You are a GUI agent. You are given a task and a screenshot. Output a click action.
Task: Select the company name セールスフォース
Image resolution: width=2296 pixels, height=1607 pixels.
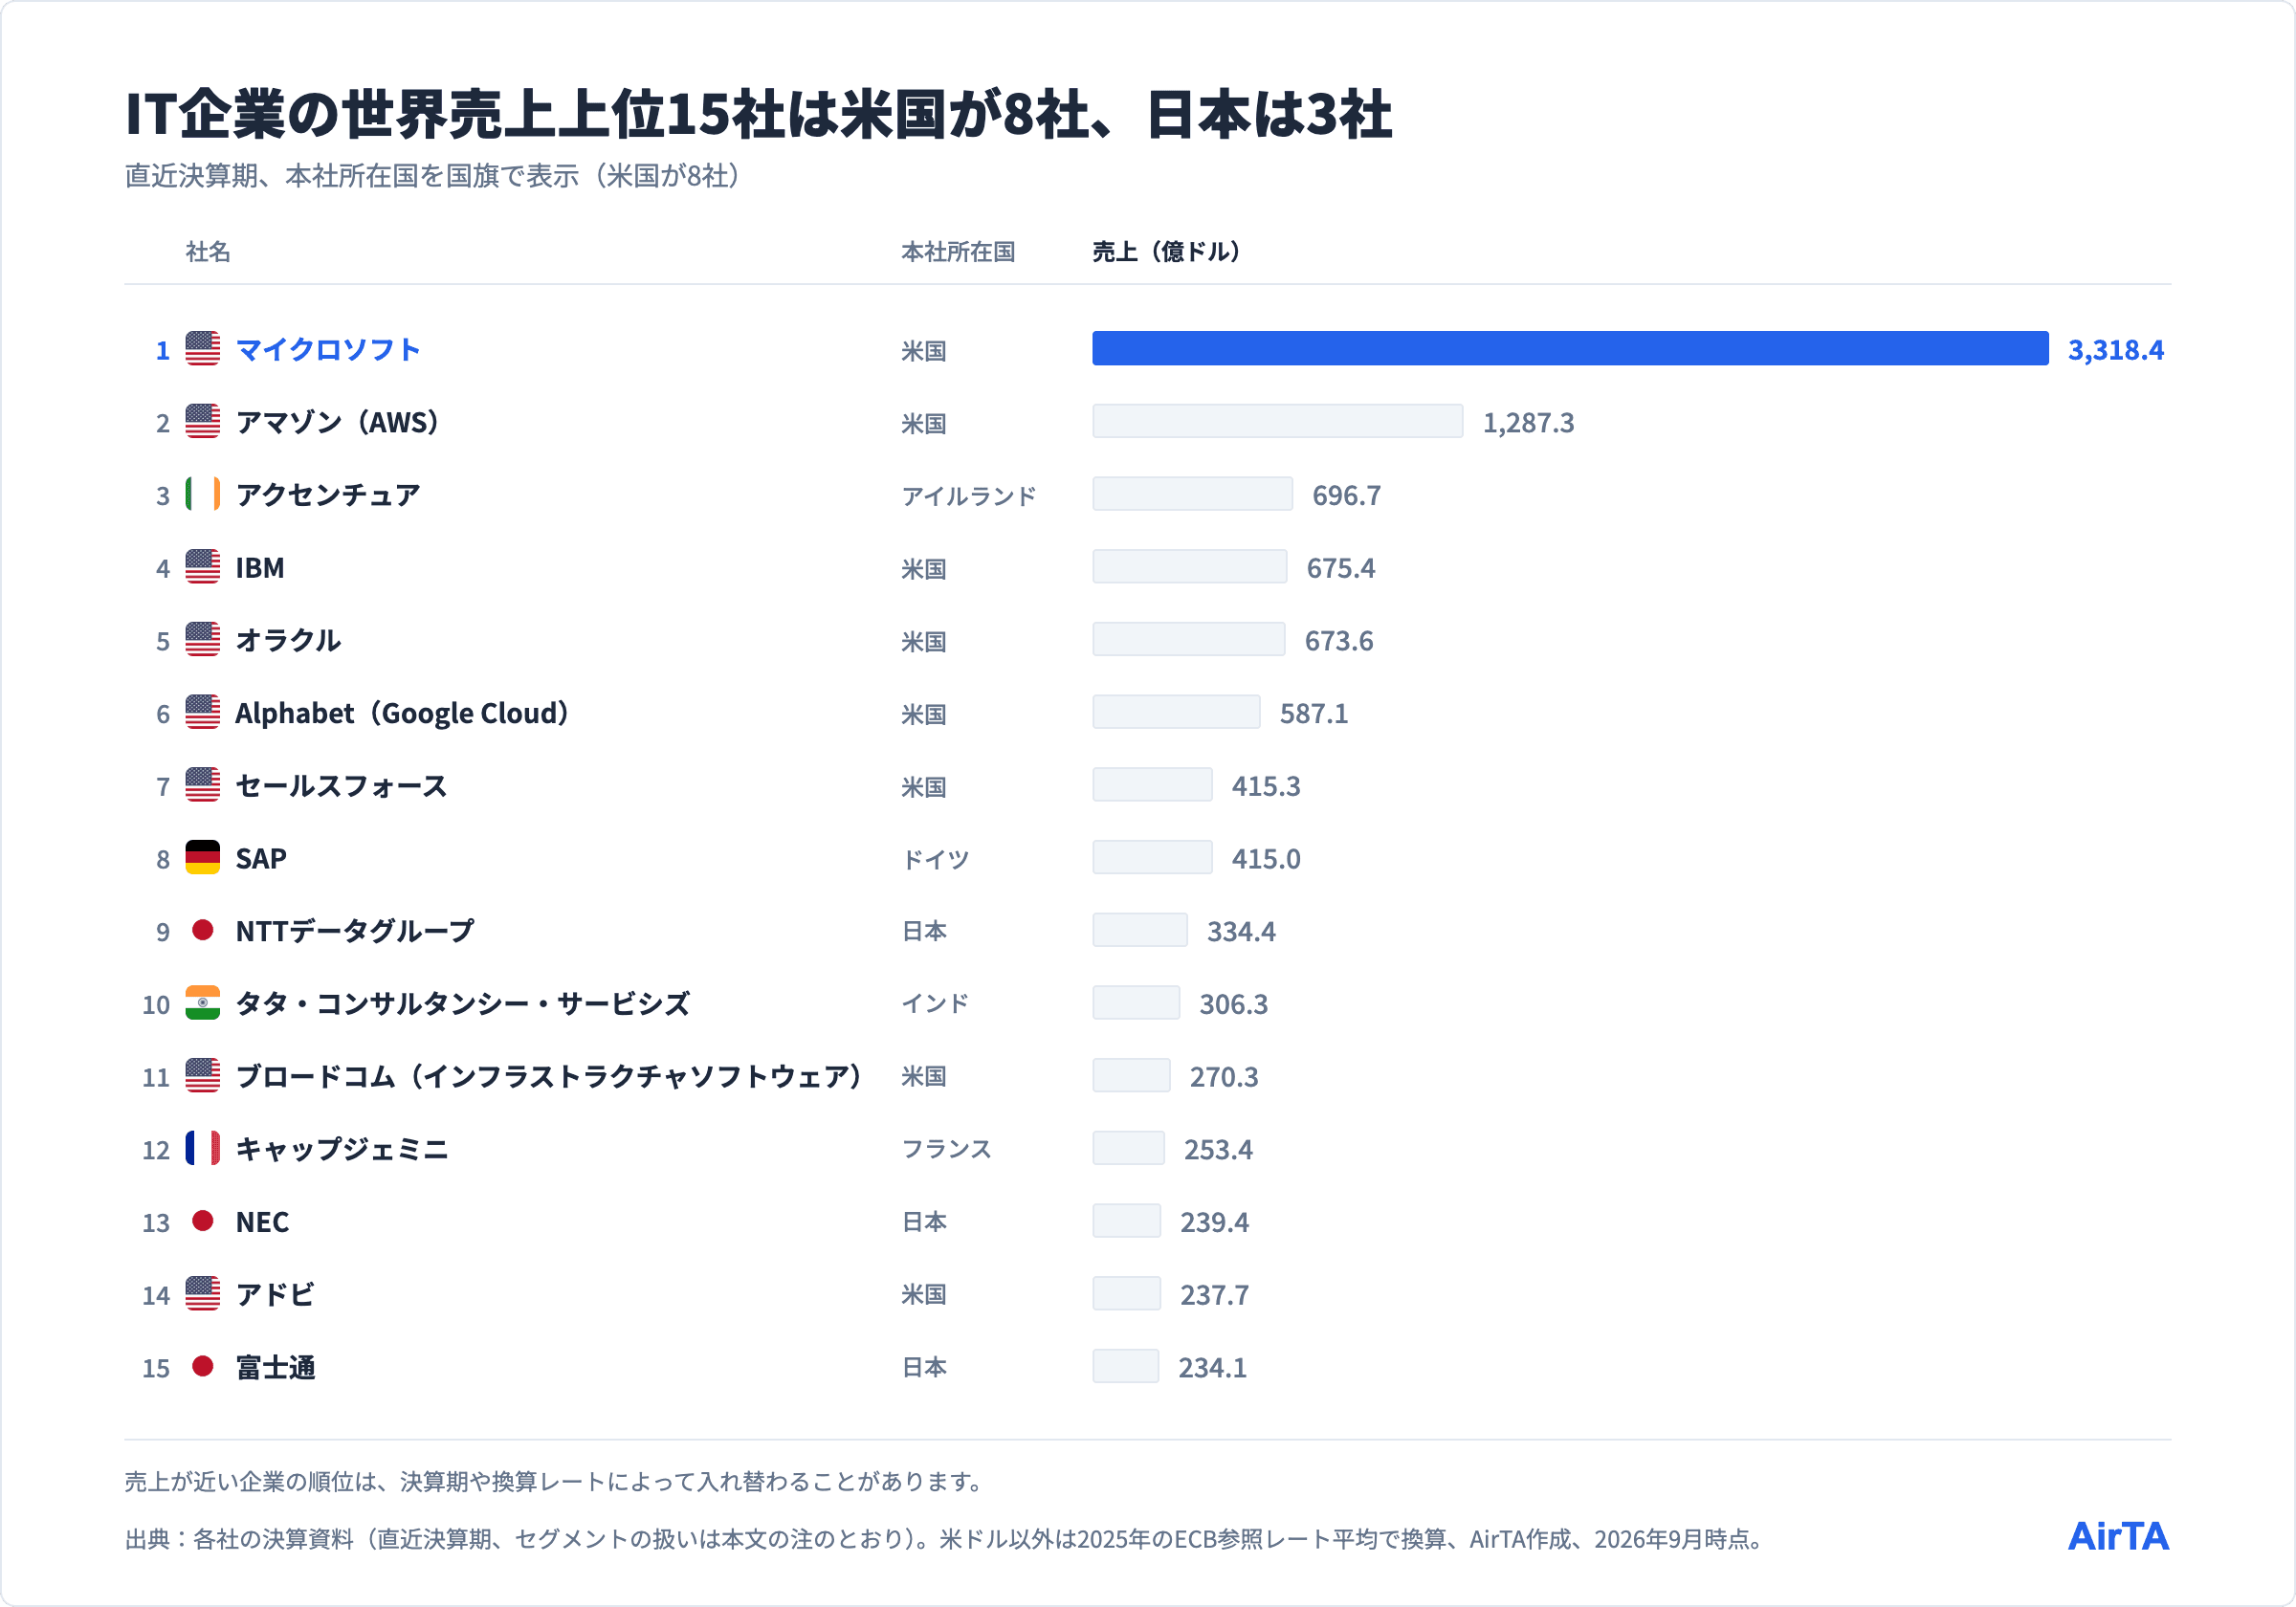pyautogui.click(x=341, y=786)
